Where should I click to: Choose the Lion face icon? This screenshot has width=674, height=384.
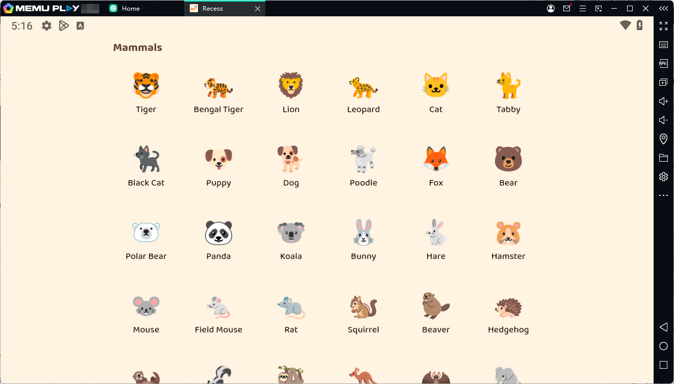tap(291, 85)
